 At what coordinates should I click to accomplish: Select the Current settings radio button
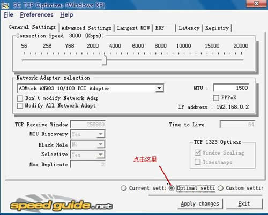pos(123,188)
